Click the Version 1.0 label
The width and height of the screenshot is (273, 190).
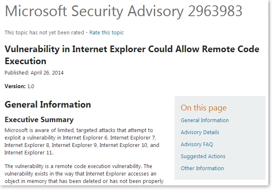pyautogui.click(x=19, y=86)
